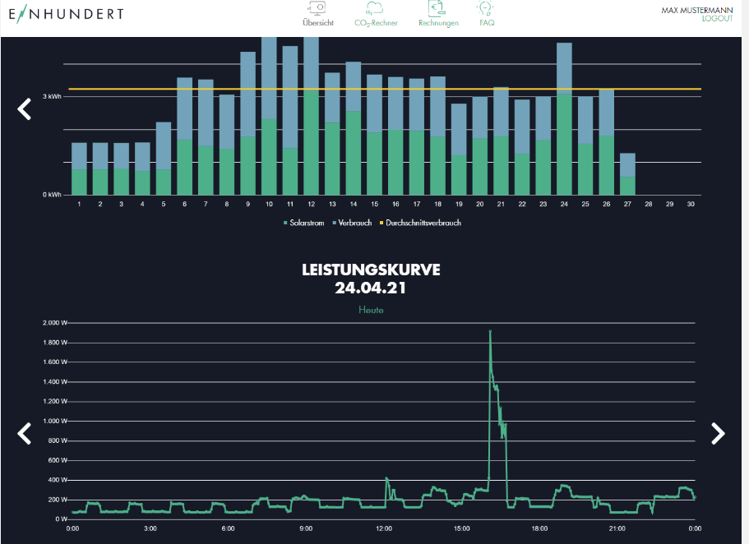Select the bar for day 27
This screenshot has width=749, height=544.
[x=627, y=174]
